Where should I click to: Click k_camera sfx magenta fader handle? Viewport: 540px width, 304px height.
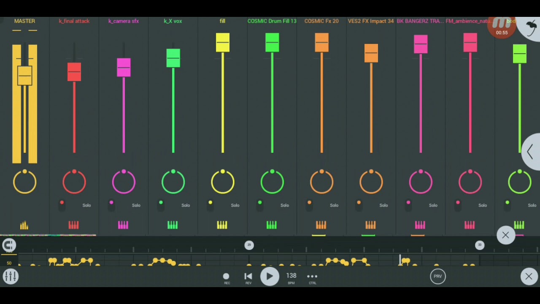point(124,68)
